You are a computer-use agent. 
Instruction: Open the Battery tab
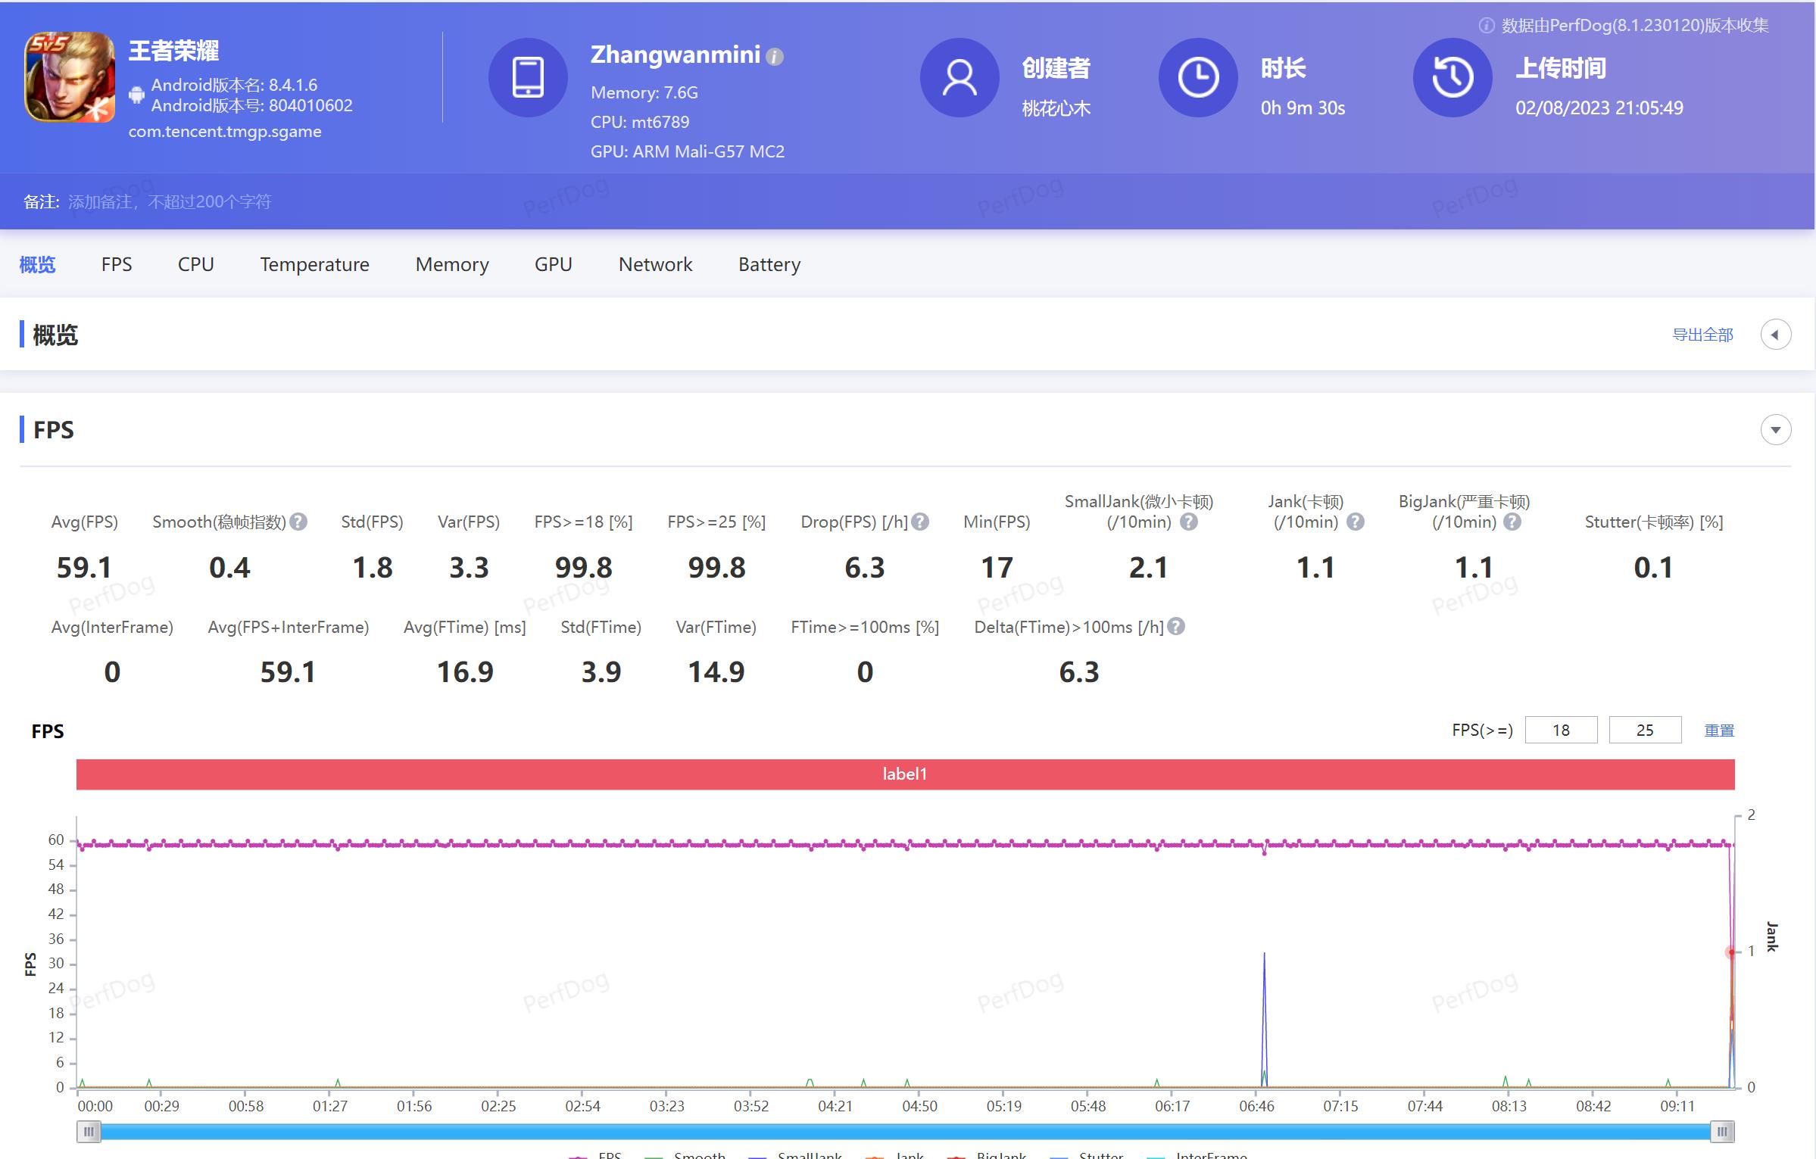769,264
